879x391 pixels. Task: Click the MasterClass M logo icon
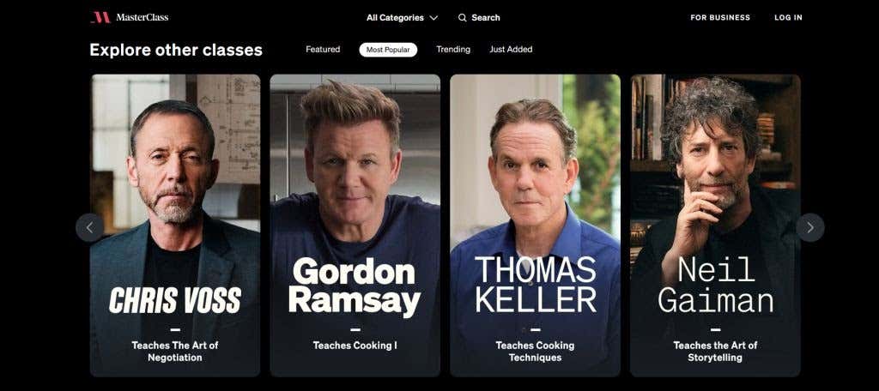pyautogui.click(x=101, y=17)
